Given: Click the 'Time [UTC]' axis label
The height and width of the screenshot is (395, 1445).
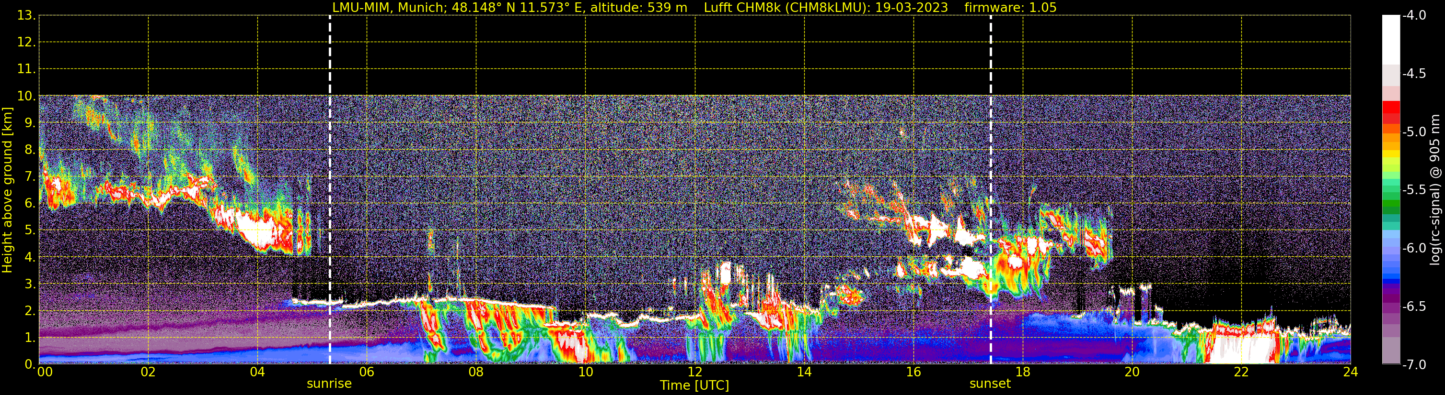Looking at the screenshot, I should tap(694, 385).
